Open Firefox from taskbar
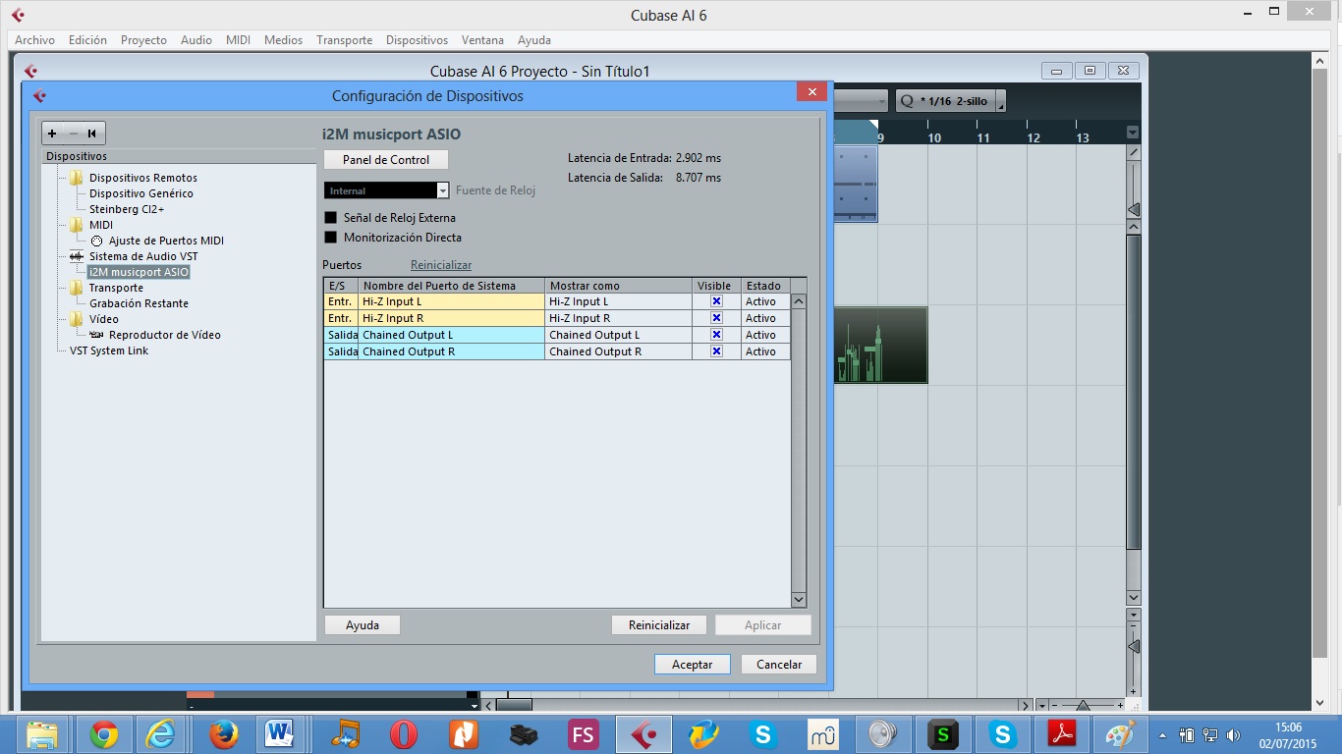 [224, 734]
